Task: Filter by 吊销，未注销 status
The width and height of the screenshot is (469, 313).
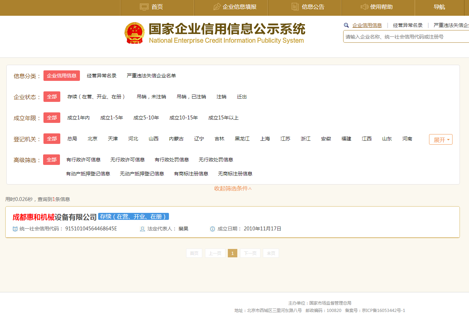Action: [151, 97]
